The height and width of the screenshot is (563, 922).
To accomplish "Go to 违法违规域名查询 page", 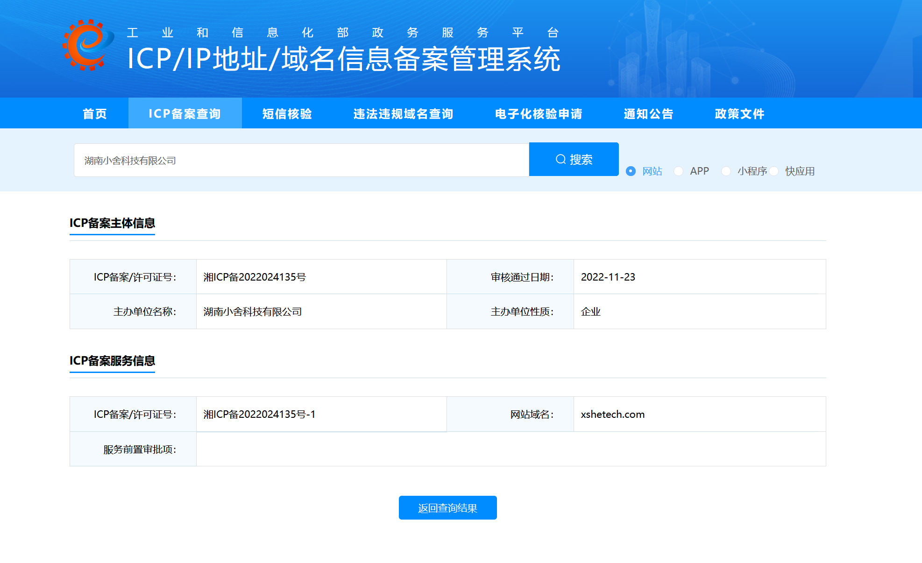I will [403, 113].
